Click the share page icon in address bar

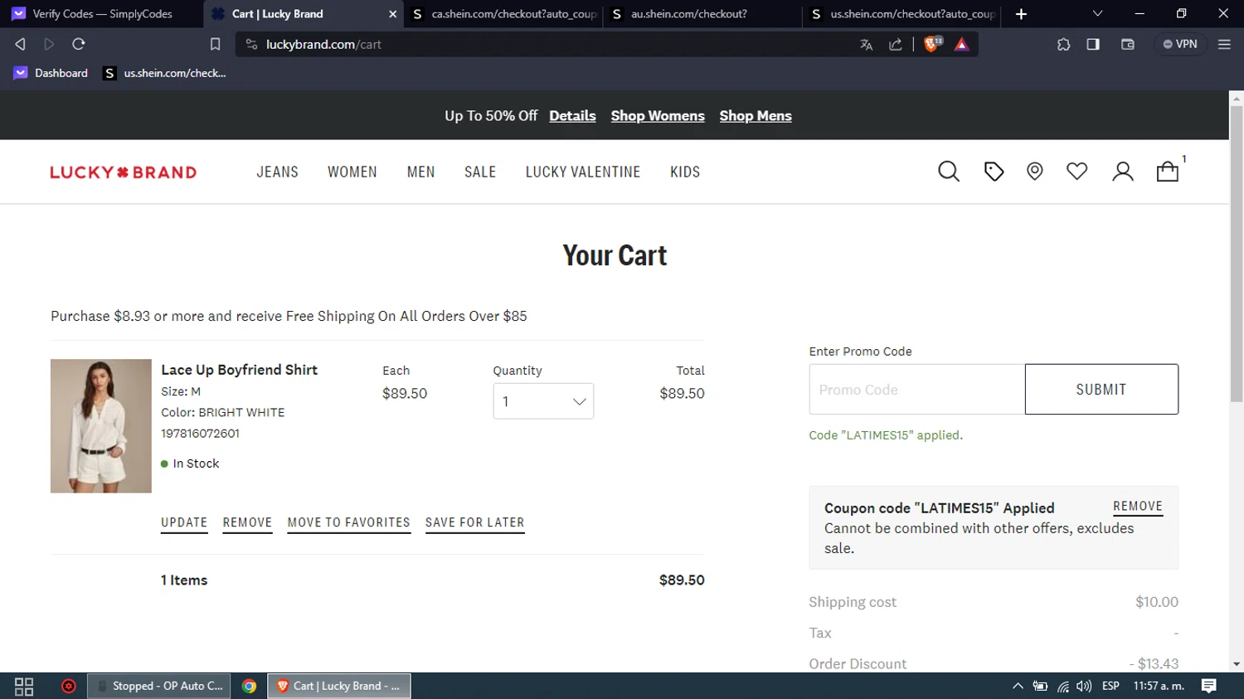click(896, 45)
